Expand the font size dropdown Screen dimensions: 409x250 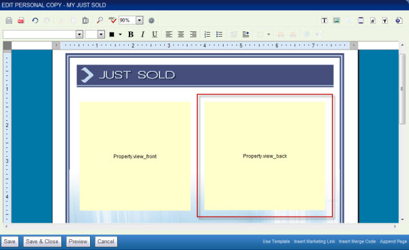(101, 34)
